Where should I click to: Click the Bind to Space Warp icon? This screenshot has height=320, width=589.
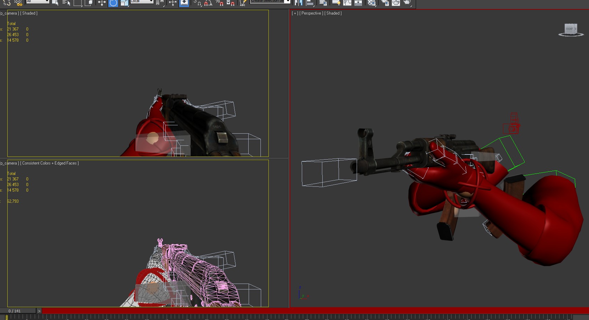(18, 3)
